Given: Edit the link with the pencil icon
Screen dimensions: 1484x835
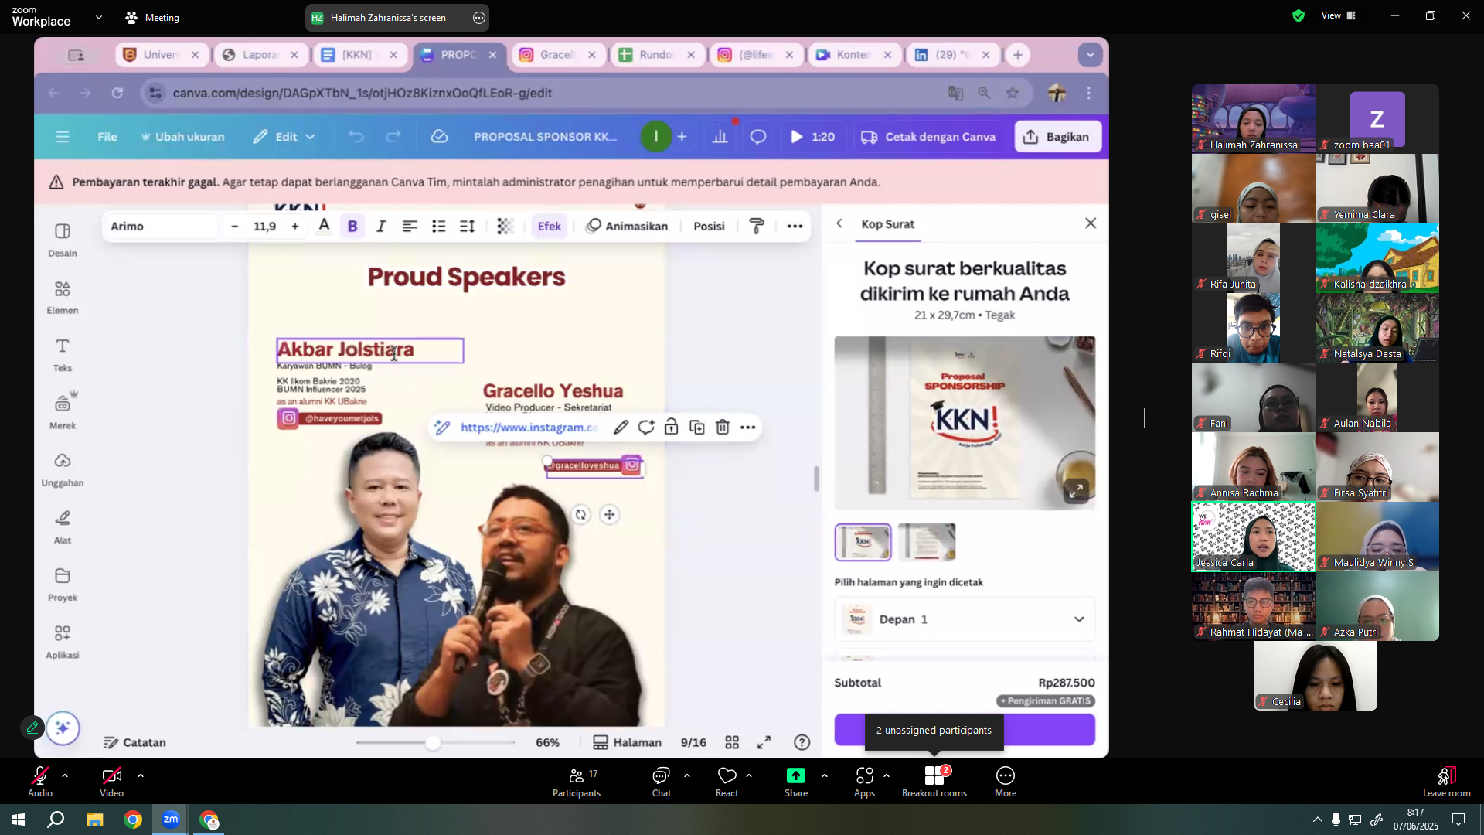Looking at the screenshot, I should (x=621, y=428).
